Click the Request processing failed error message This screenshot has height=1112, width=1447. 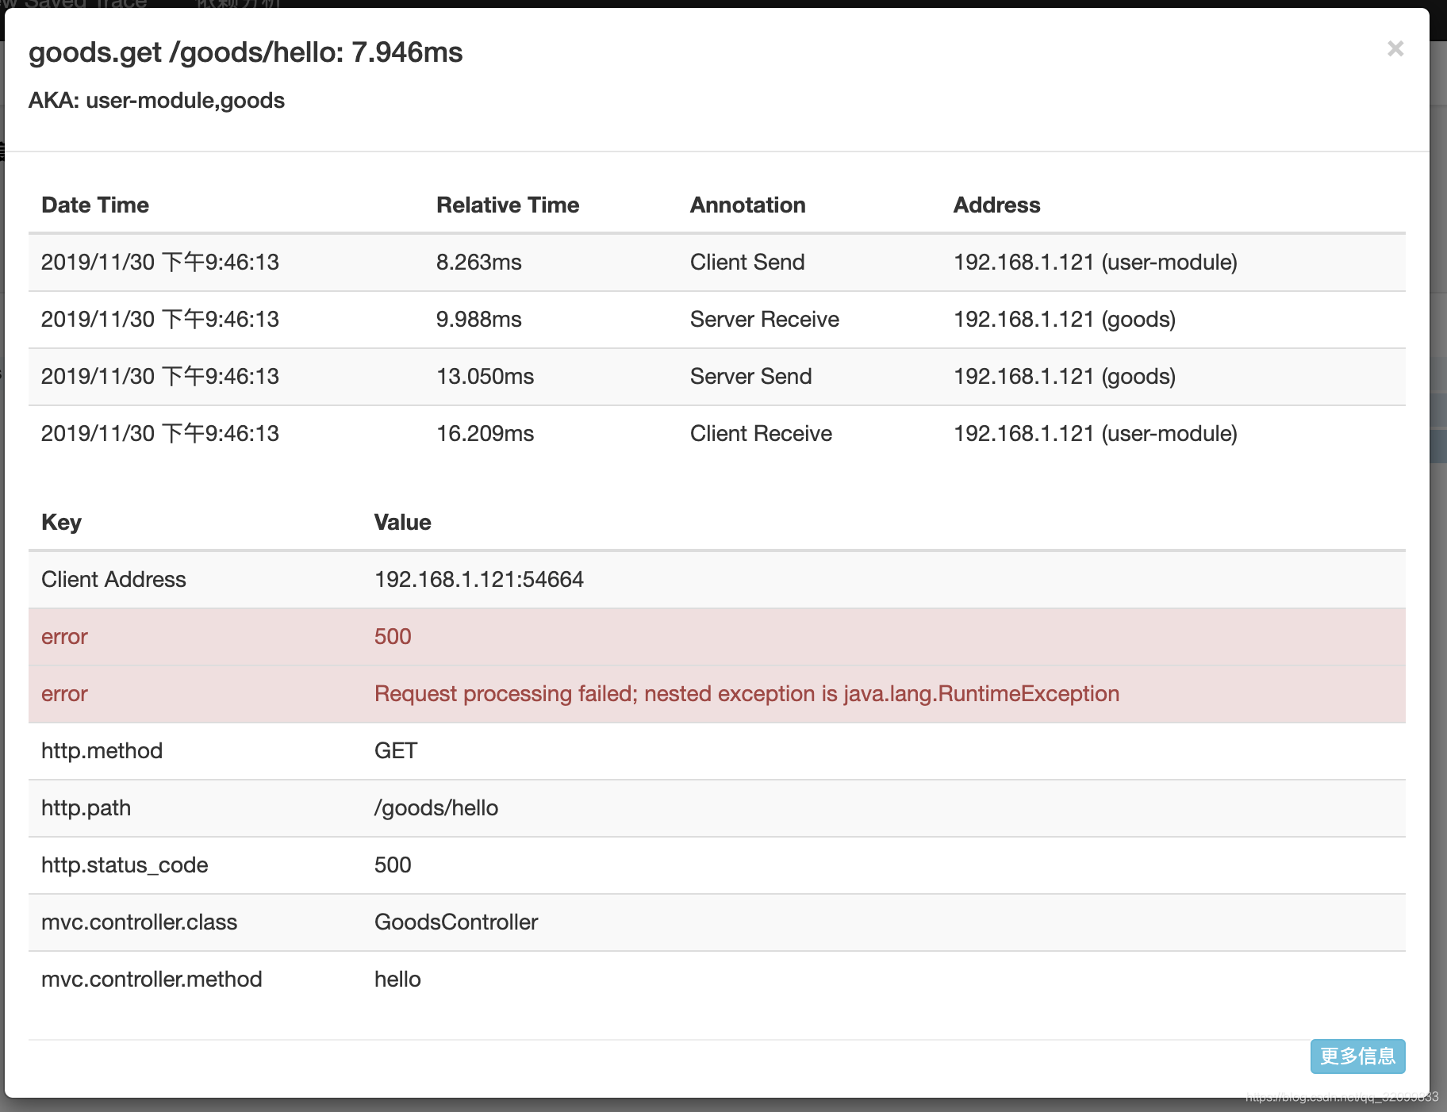(747, 694)
